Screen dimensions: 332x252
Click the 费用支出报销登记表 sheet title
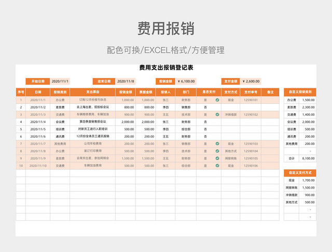(x=166, y=68)
